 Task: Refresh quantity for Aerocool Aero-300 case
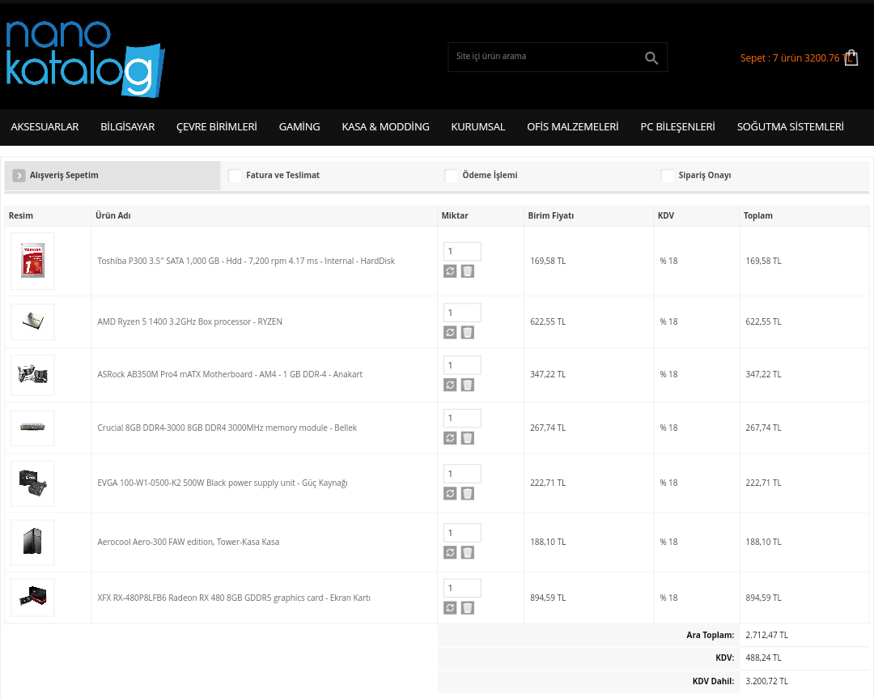tap(450, 552)
